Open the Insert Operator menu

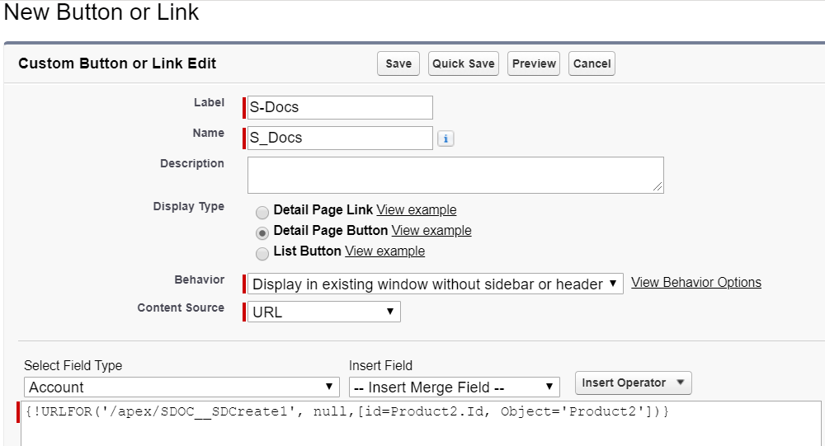click(x=634, y=383)
